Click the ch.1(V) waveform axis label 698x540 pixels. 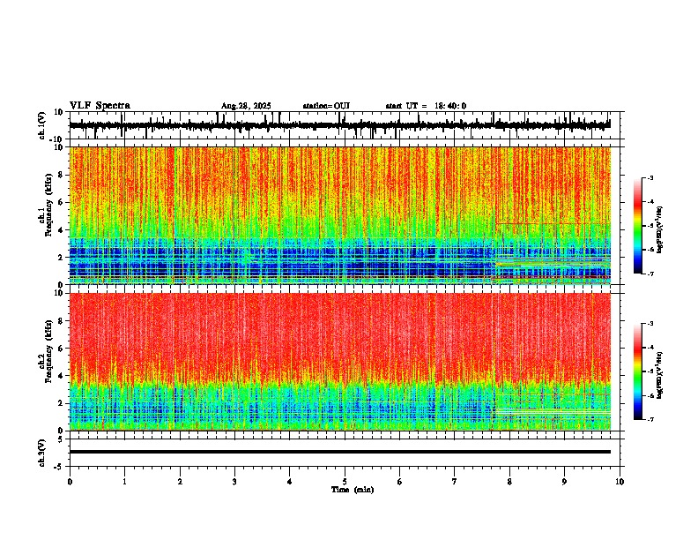[x=42, y=125]
